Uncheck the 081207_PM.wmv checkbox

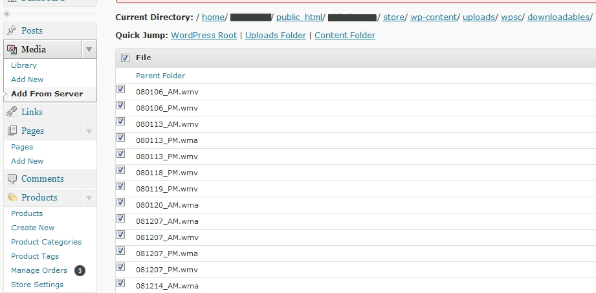[120, 266]
